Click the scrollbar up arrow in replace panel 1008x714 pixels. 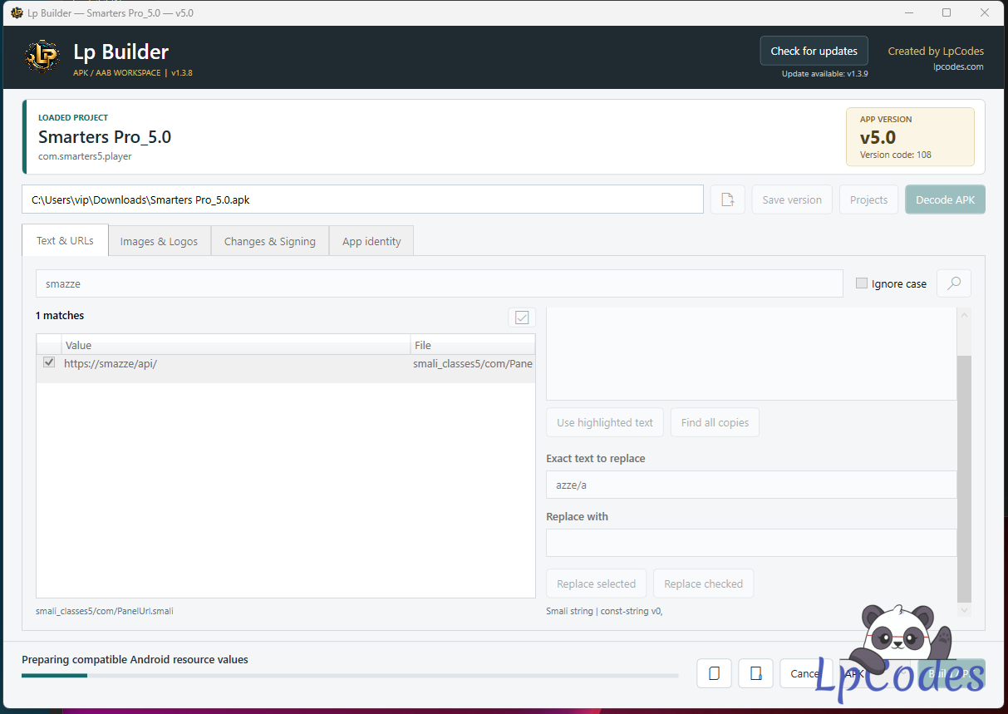click(964, 314)
